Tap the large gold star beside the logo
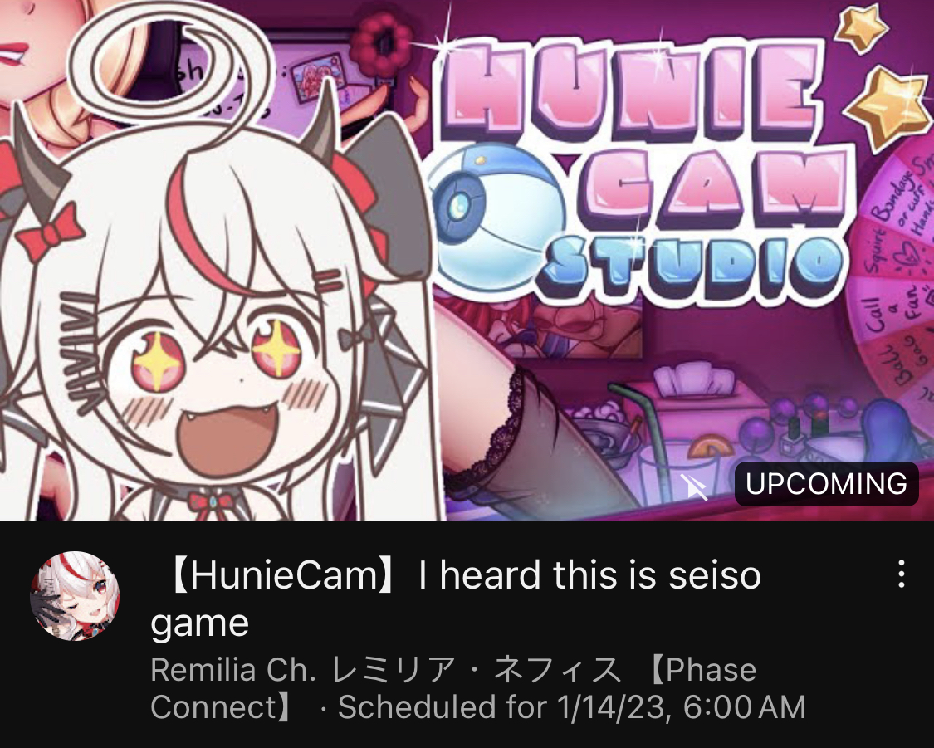 [888, 107]
